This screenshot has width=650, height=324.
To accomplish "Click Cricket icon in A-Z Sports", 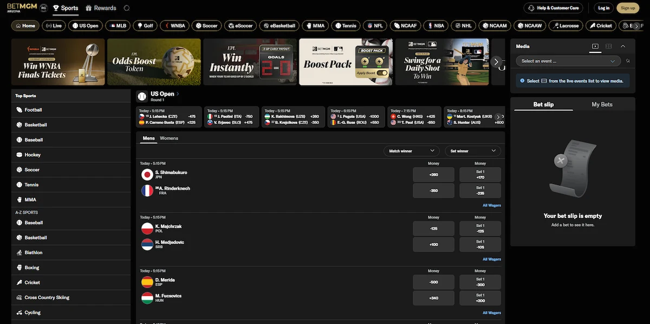I will (19, 282).
